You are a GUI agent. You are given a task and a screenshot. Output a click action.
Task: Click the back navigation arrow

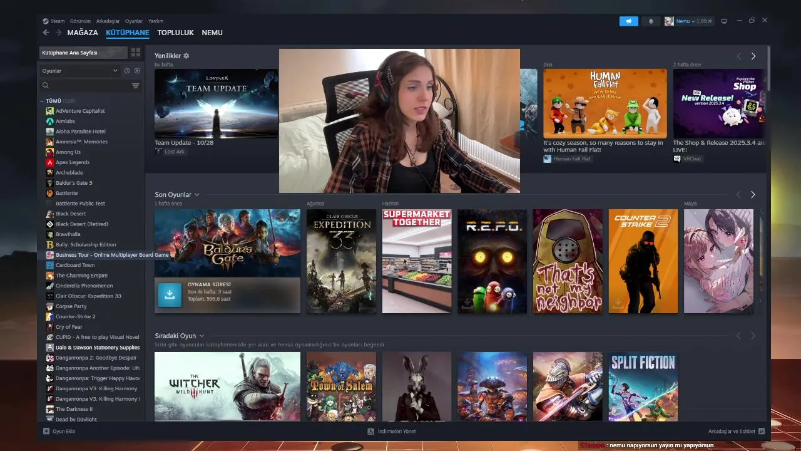click(x=46, y=33)
